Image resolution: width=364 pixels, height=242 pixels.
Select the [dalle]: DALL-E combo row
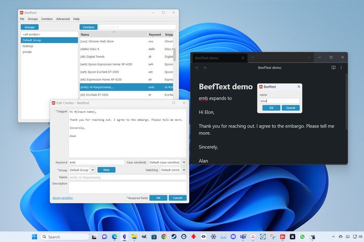(x=126, y=49)
